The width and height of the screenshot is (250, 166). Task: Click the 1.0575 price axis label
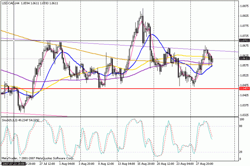[244, 65]
